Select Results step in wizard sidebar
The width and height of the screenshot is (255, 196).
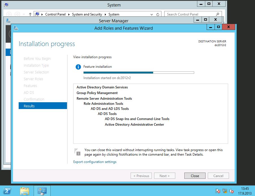[43, 106]
